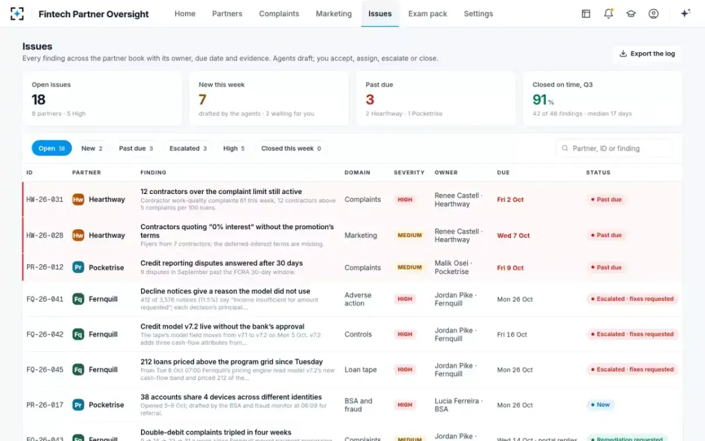Image resolution: width=705 pixels, height=441 pixels.
Task: Filter by Closed this week chip
Action: [291, 148]
